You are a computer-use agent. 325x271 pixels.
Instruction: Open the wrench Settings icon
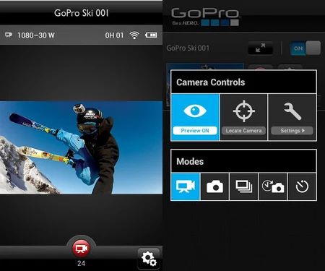(292, 111)
